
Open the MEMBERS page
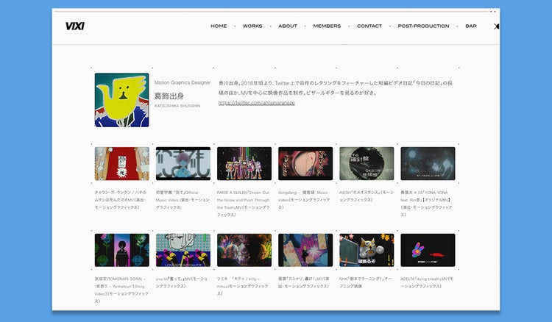coord(327,26)
